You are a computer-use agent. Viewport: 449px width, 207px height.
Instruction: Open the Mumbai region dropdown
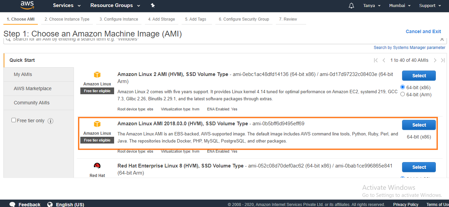pyautogui.click(x=400, y=6)
